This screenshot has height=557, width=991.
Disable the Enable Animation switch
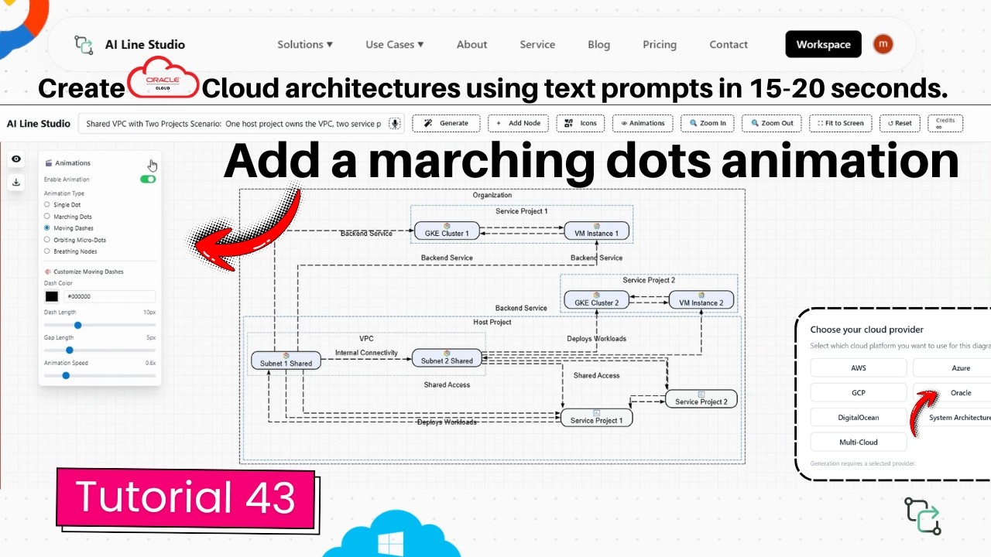click(x=147, y=179)
